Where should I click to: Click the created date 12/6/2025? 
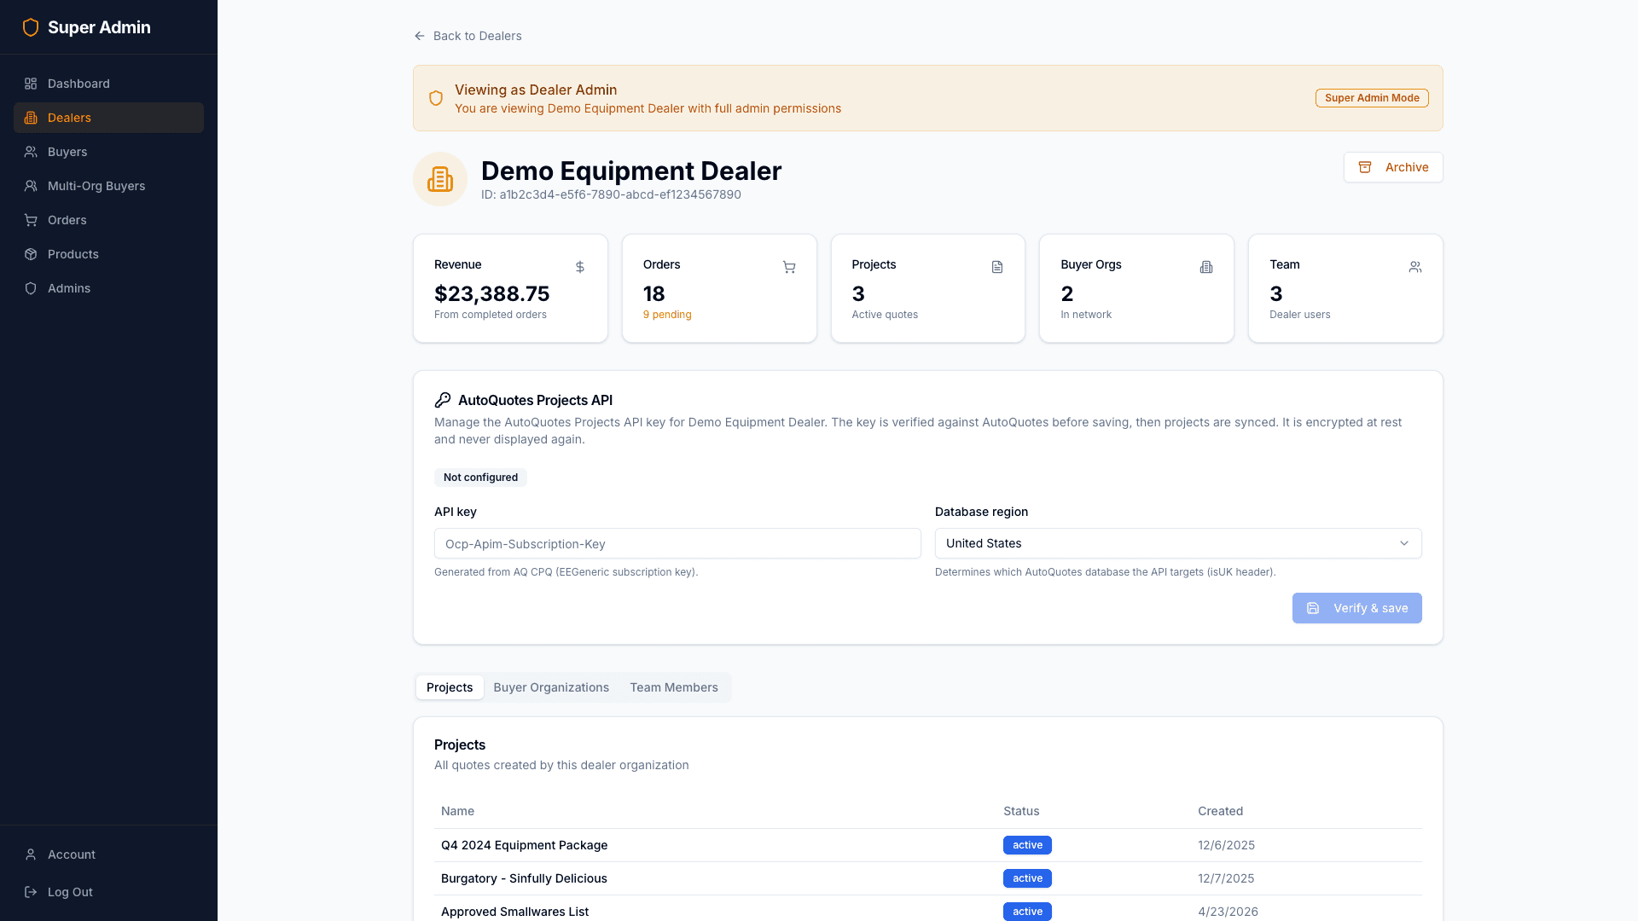[x=1226, y=845]
